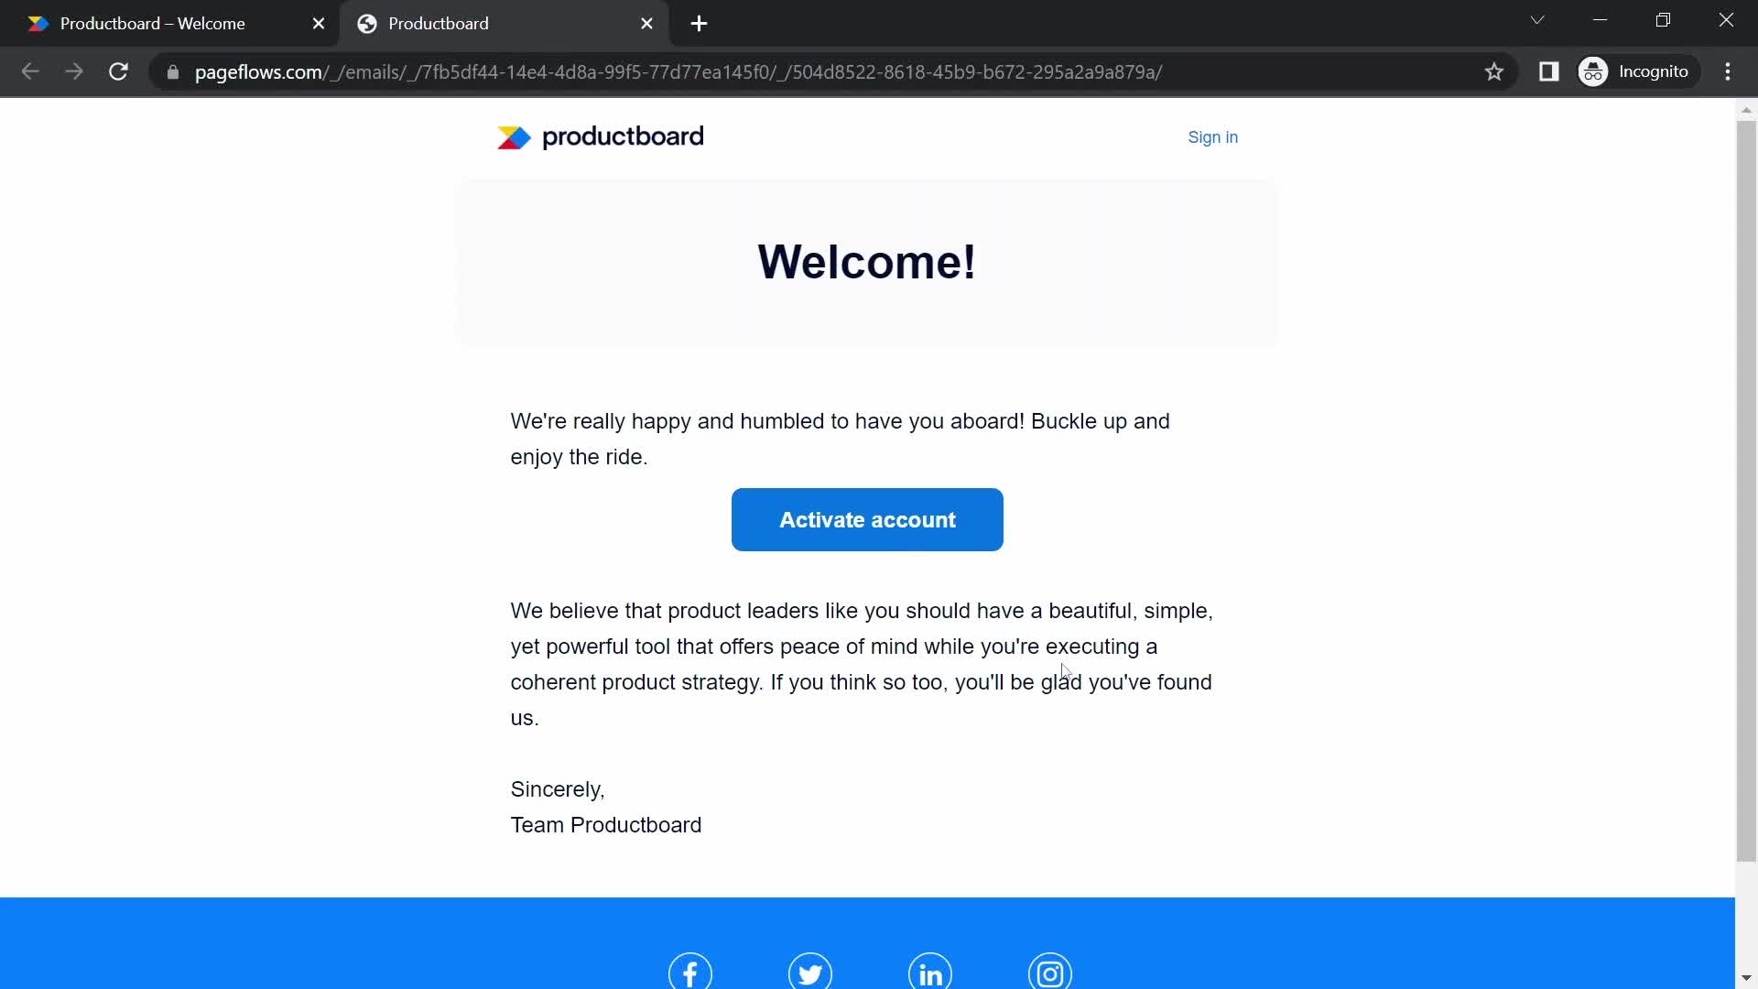Click the 'Sincerely,' text
Viewport: 1758px width, 989px height.
click(558, 789)
